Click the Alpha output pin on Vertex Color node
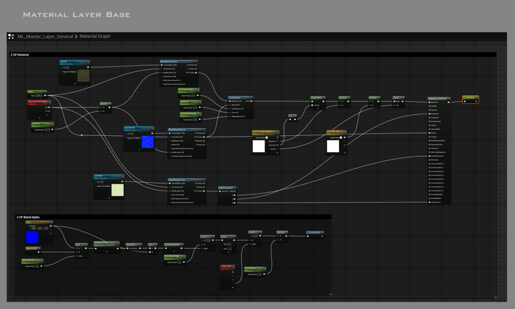The width and height of the screenshot is (515, 309). coord(233,287)
